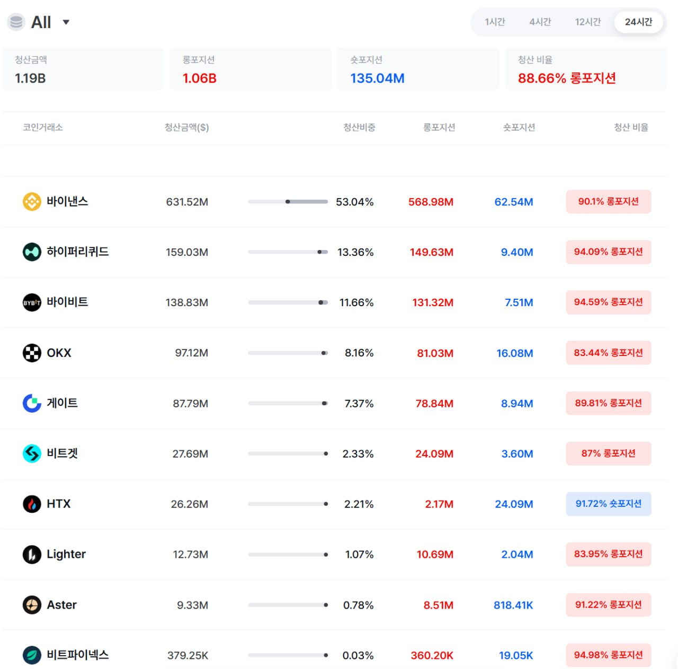
Task: Click the 78.84M long value for Gate
Action: tap(434, 404)
